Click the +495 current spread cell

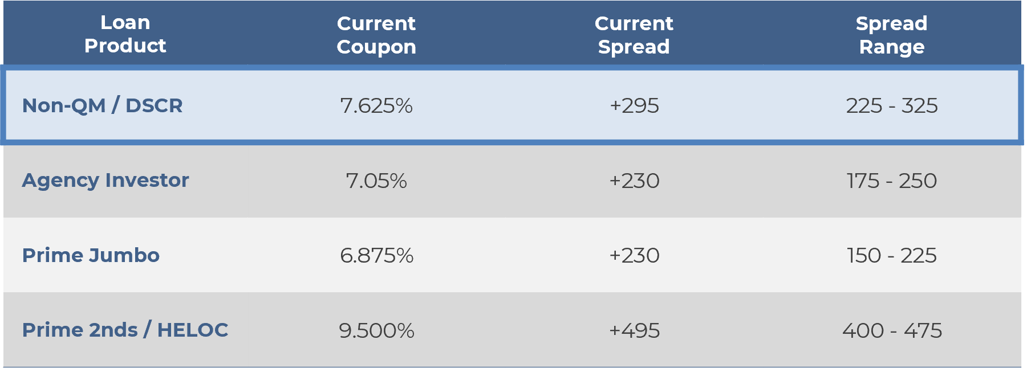(634, 330)
